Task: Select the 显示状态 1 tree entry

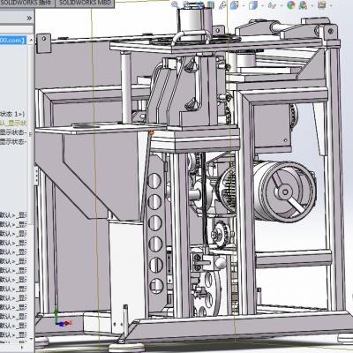Action: (12, 114)
